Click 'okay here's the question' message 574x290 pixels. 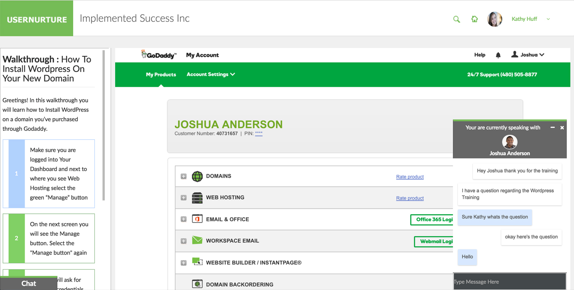531,237
